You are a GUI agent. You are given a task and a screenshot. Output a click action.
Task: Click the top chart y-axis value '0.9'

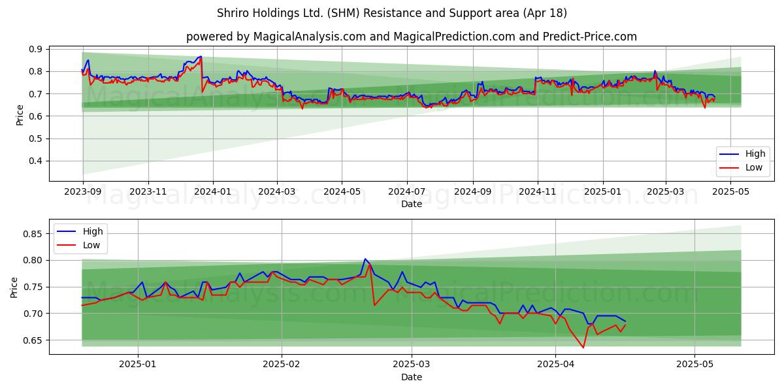(36, 49)
